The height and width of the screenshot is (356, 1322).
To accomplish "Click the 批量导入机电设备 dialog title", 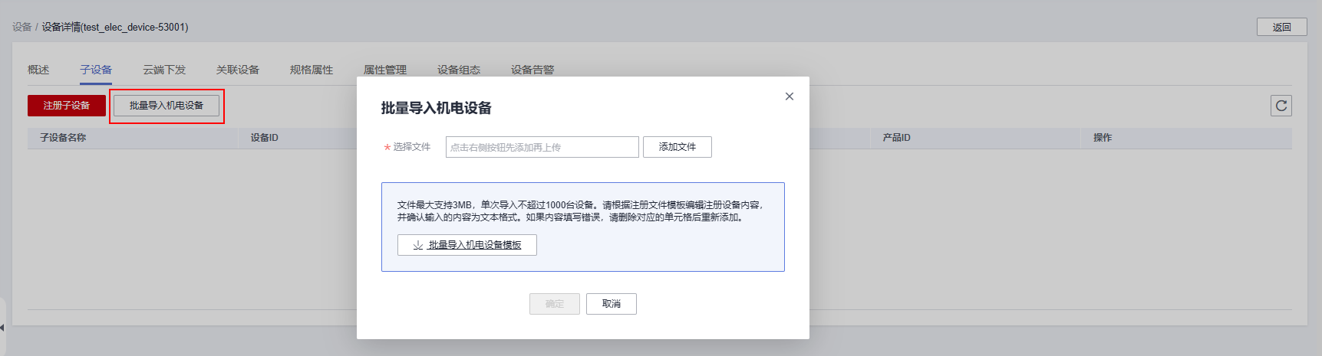I will pyautogui.click(x=437, y=108).
